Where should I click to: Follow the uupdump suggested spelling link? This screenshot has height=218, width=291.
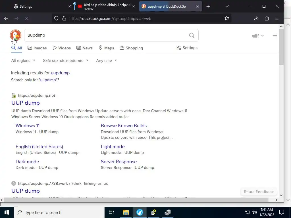60,73
